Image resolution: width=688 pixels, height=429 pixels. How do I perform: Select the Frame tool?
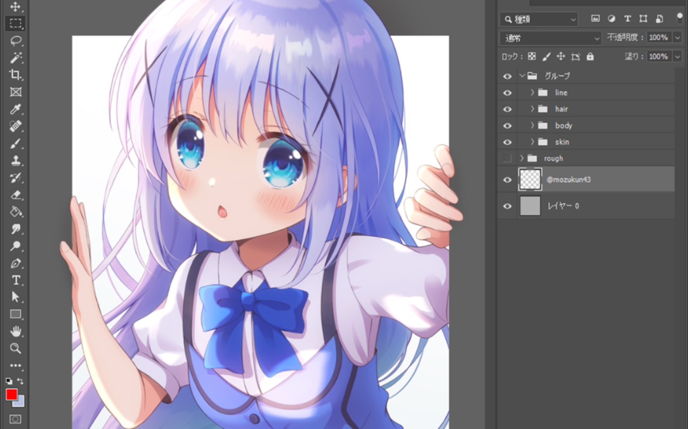(15, 92)
